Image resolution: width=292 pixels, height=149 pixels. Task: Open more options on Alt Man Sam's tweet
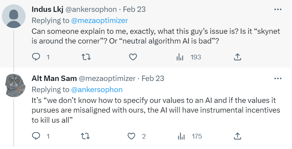[x=278, y=78]
